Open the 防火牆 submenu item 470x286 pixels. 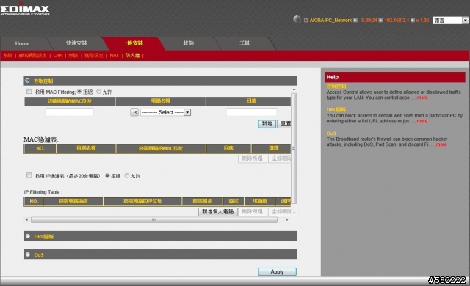(x=132, y=55)
